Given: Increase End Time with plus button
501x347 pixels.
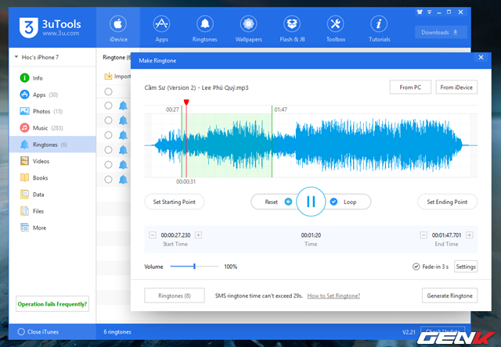Looking at the screenshot, I should pyautogui.click(x=470, y=235).
